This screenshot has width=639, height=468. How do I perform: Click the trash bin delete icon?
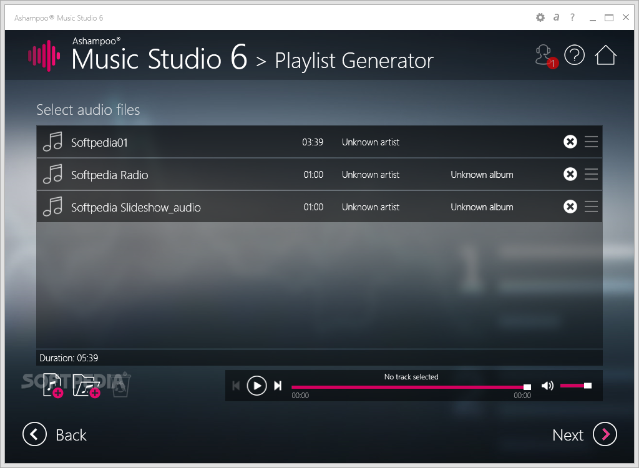120,385
